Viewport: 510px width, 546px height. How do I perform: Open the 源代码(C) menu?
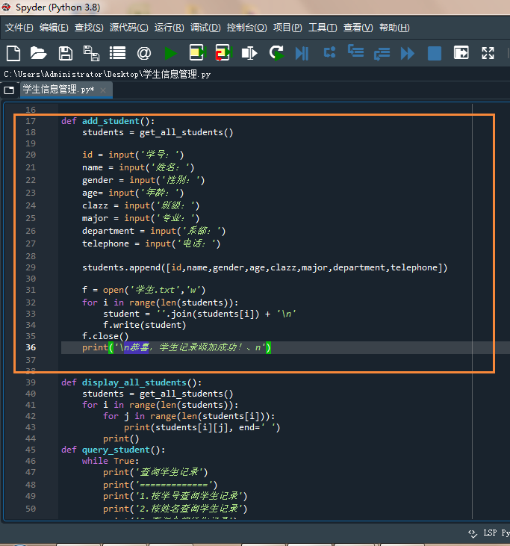(128, 28)
